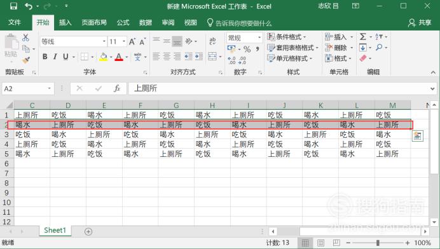Switch to the 审阅 ribbon tab
Viewport: 440px width, 249px height.
(168, 22)
